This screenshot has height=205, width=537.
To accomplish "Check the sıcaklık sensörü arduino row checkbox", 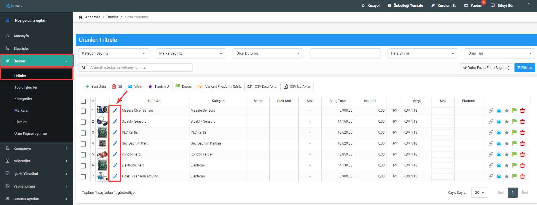I will tap(83, 177).
